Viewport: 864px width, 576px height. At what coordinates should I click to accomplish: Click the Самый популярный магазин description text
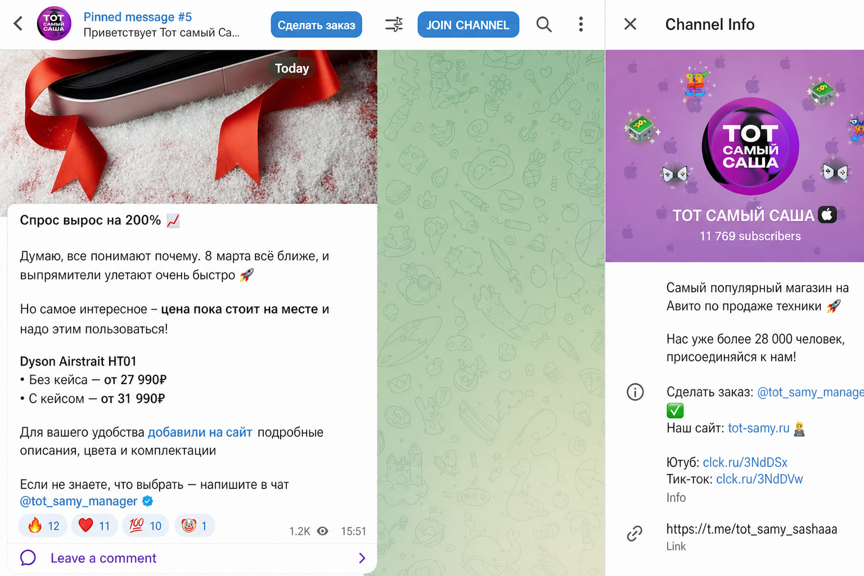(x=757, y=297)
